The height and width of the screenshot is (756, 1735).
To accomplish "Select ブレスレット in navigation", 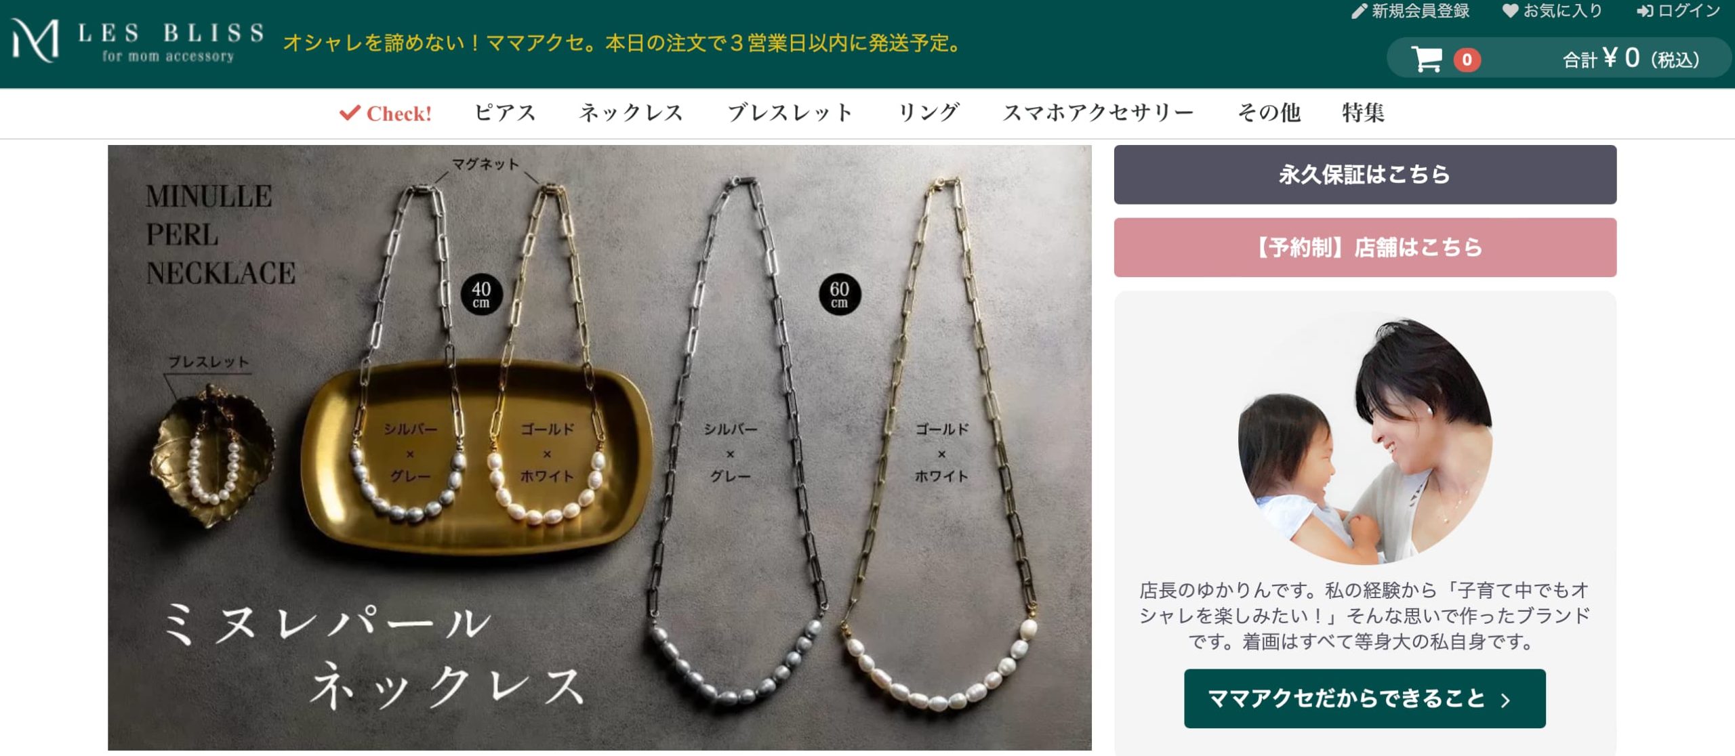I will click(x=790, y=112).
